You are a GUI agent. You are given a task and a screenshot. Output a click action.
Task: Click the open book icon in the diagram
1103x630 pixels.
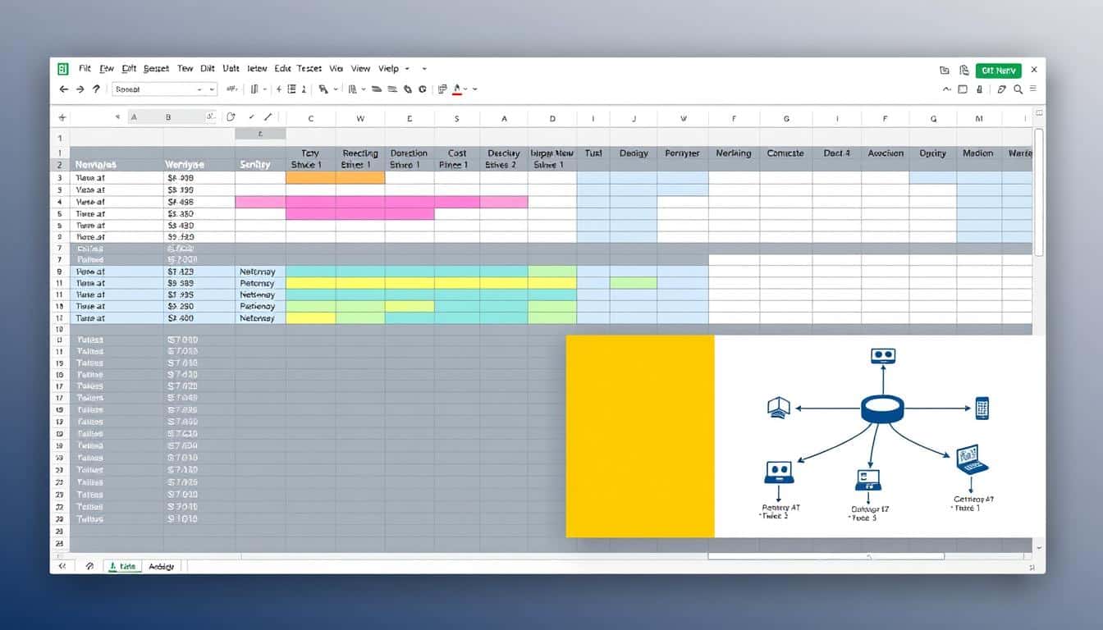778,407
